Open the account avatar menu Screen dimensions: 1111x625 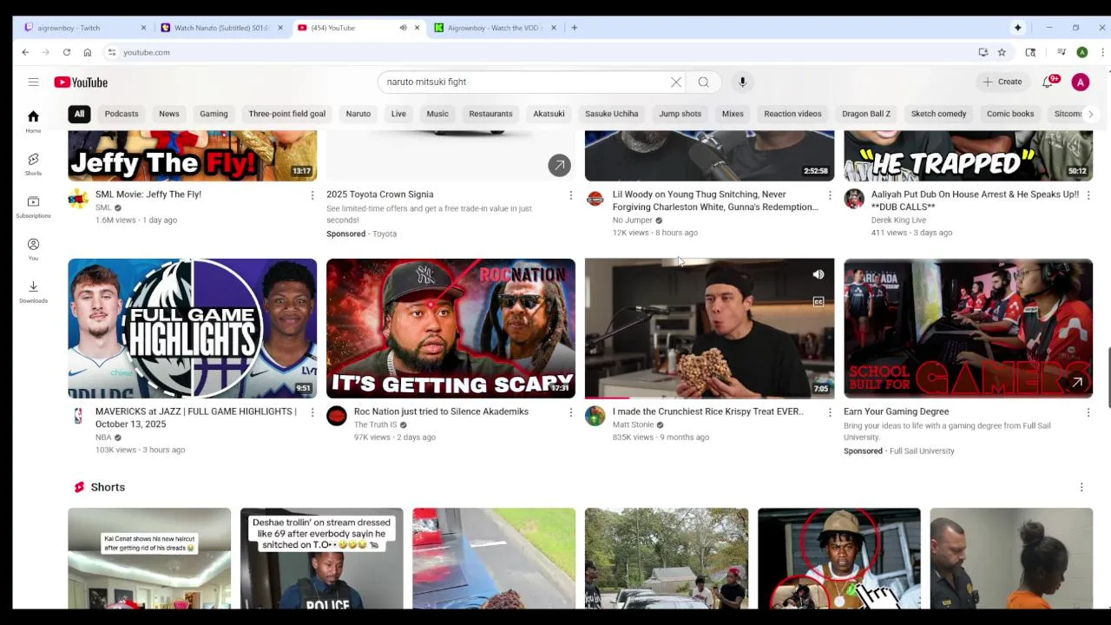(x=1081, y=82)
